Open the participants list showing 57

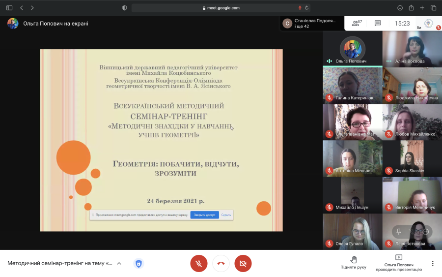tap(357, 23)
